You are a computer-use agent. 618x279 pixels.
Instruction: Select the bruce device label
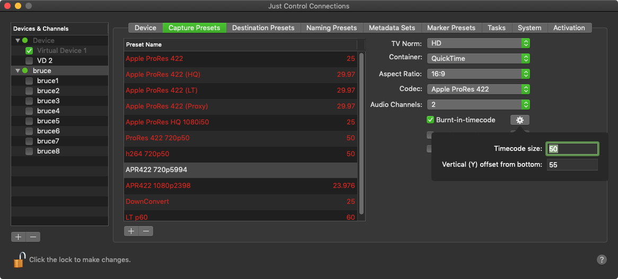pyautogui.click(x=42, y=70)
